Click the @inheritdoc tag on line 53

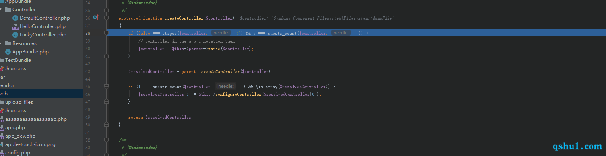point(142,148)
